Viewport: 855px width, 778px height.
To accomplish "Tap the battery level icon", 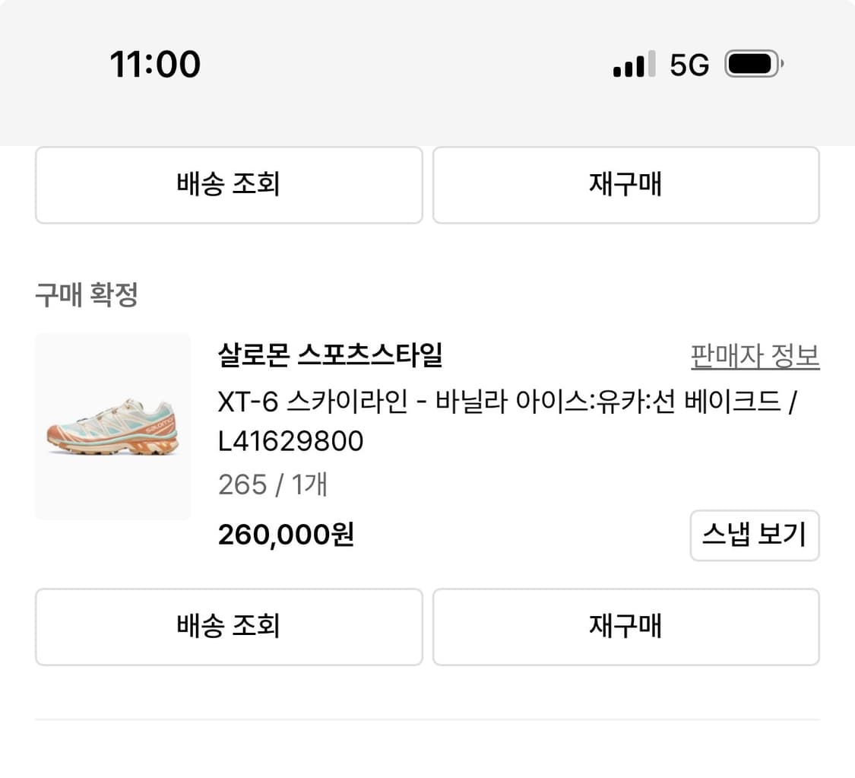I will tap(751, 64).
